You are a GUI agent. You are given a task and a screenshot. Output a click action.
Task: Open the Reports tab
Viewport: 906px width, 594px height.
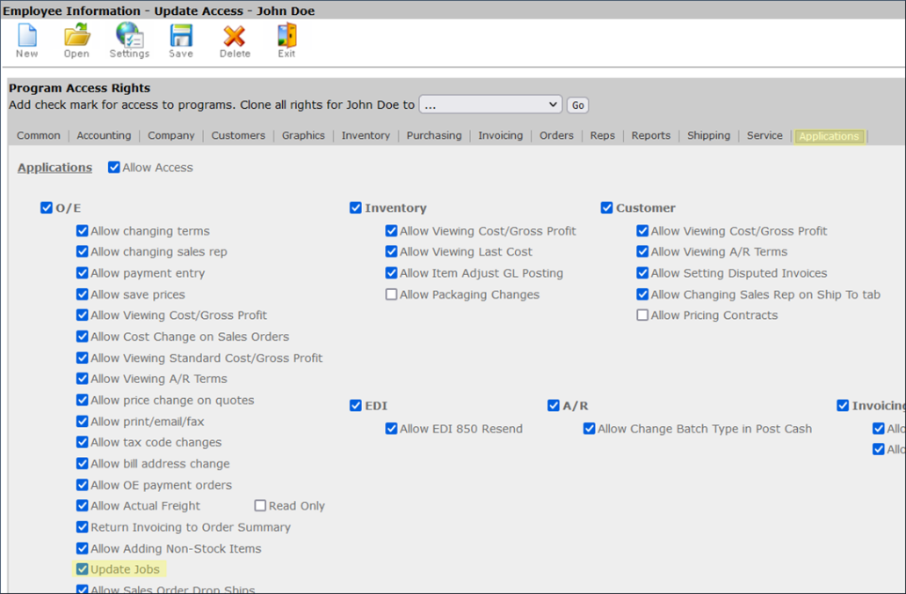pyautogui.click(x=651, y=135)
